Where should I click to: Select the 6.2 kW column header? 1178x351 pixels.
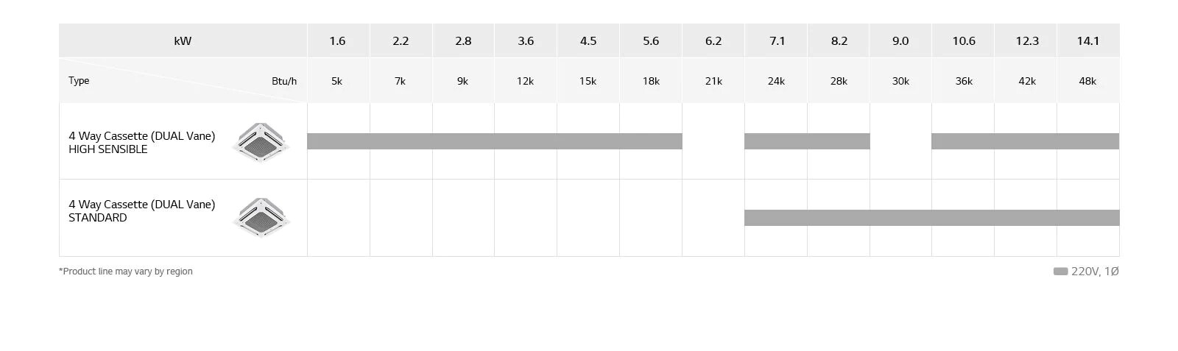point(713,41)
